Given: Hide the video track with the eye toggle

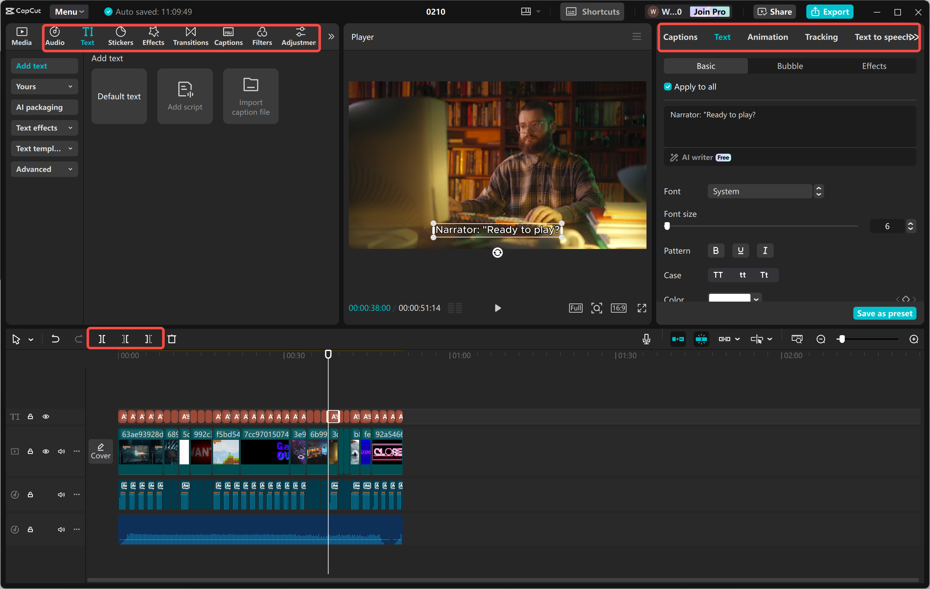Looking at the screenshot, I should (46, 451).
